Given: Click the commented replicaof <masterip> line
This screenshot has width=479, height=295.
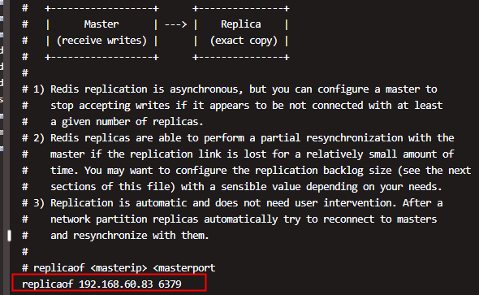Looking at the screenshot, I should pos(119,268).
